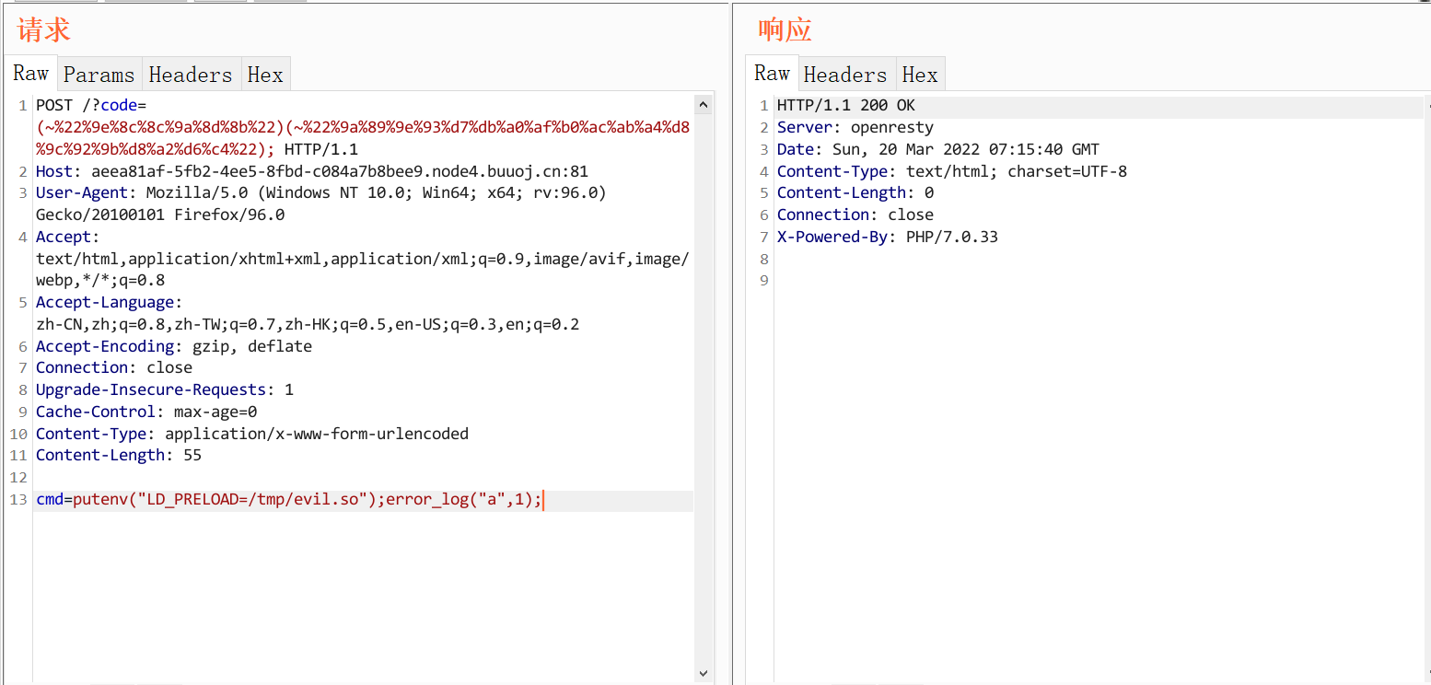Screen dimensions: 1431x685
Task: Click request scrollbar up arrow
Action: tap(704, 105)
